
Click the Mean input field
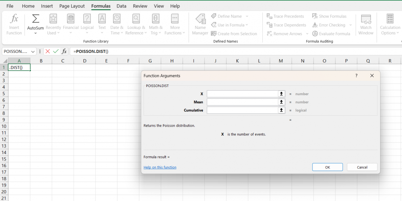click(x=242, y=102)
